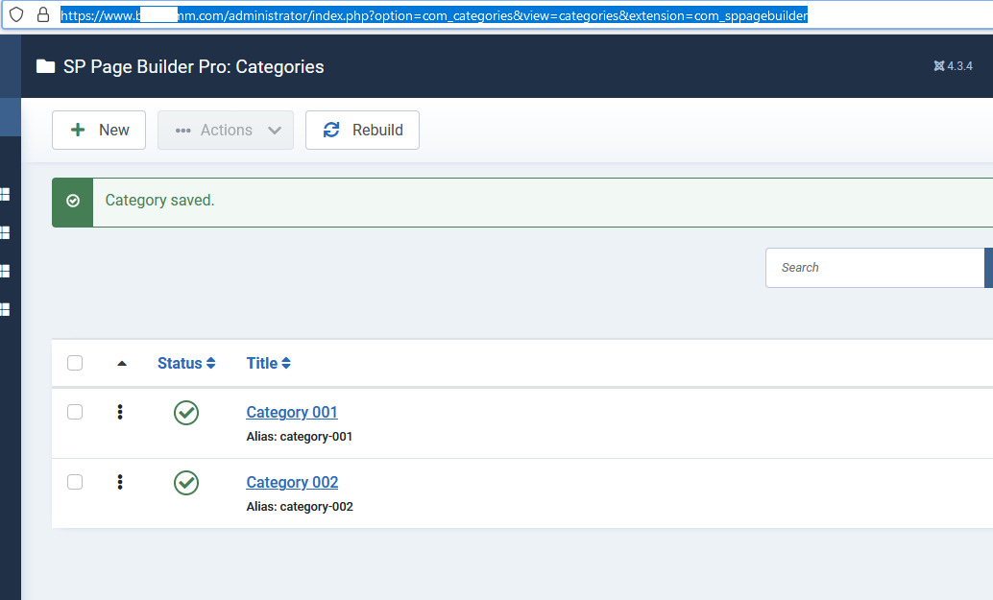Click drag handle dots for Category 002
The height and width of the screenshot is (600, 993).
coord(120,482)
